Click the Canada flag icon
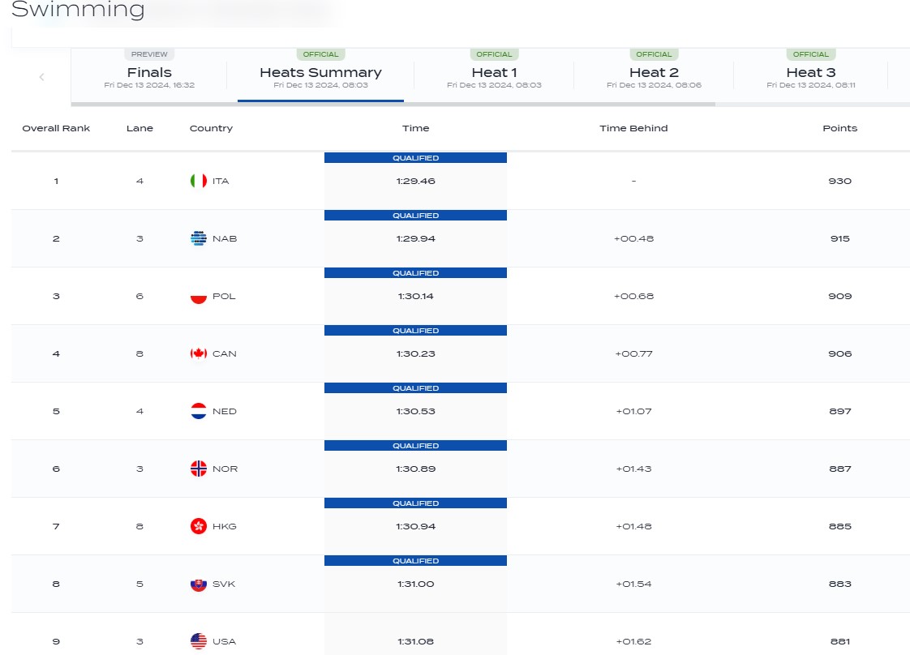 pyautogui.click(x=198, y=353)
